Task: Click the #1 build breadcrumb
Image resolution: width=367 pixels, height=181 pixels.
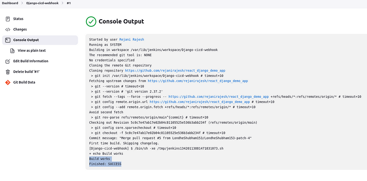Action: coord(69,3)
